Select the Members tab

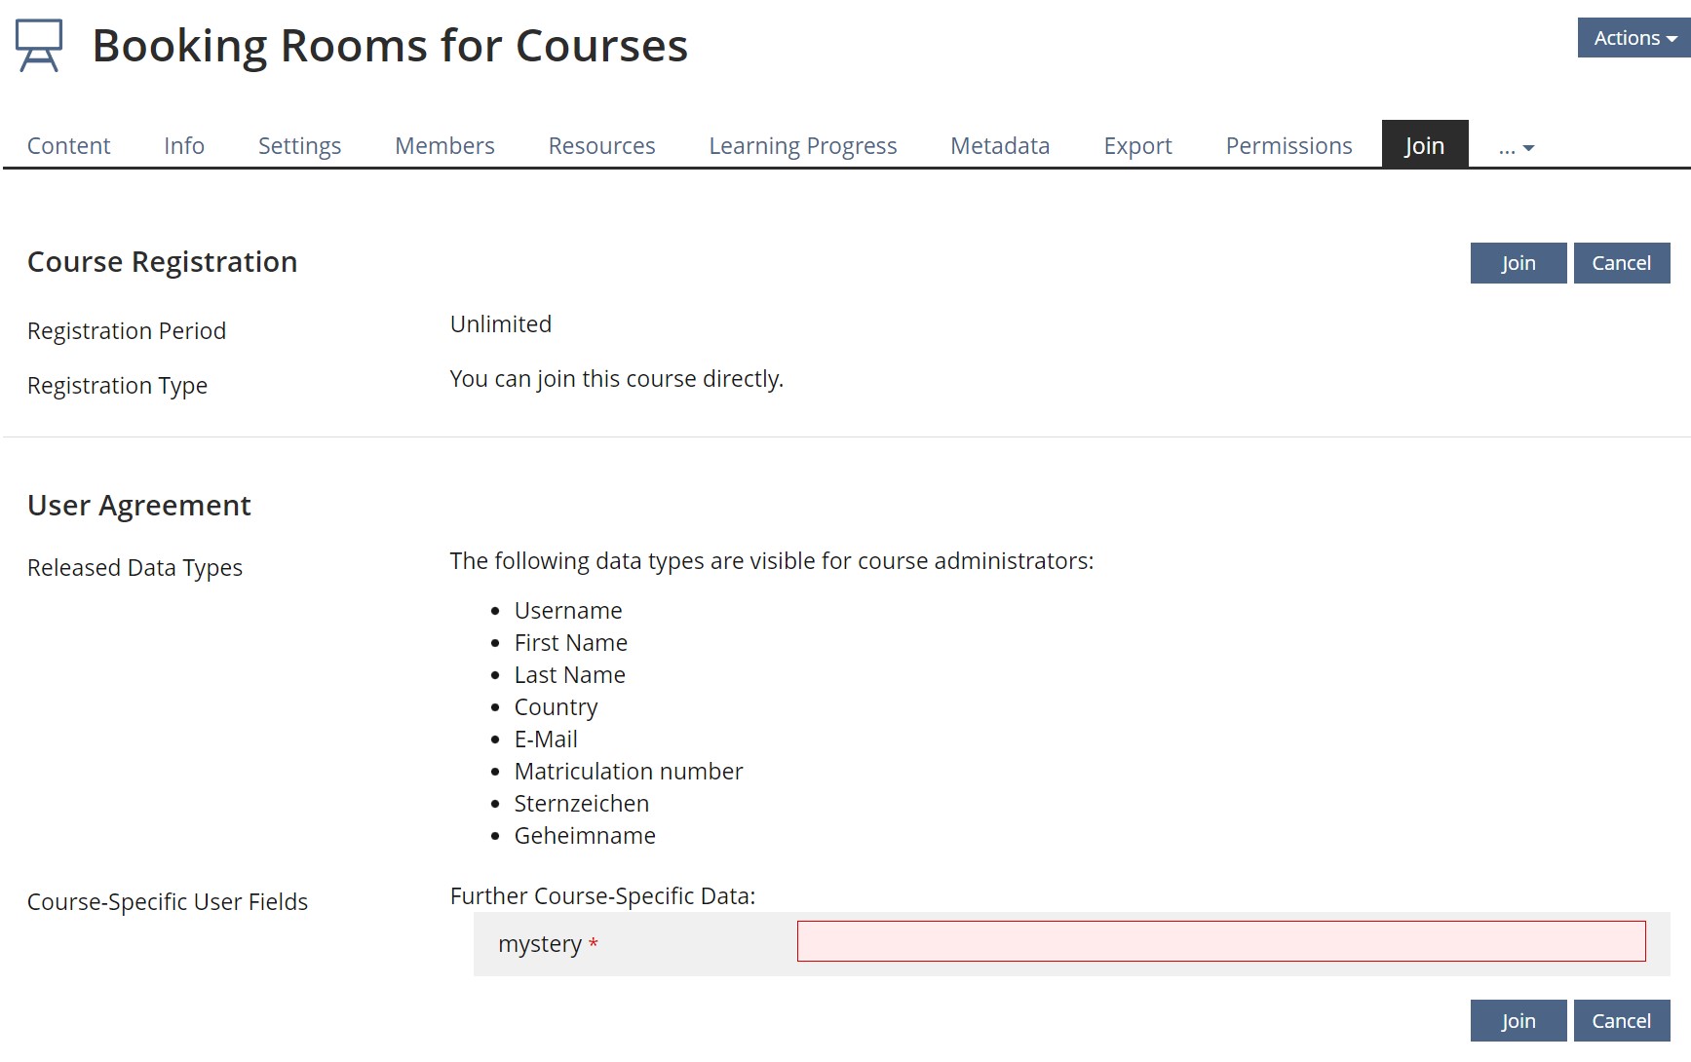(444, 146)
